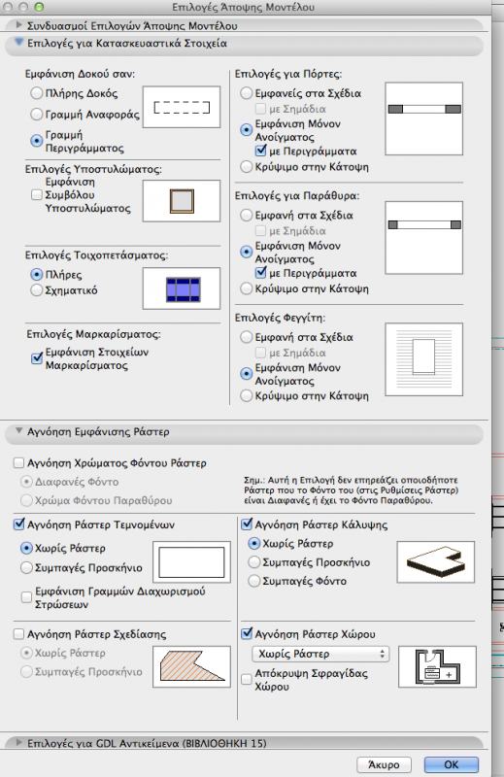504x777 pixels.
Task: Open the Χωρίς Ράστερ zone fill dropdown
Action: (320, 654)
